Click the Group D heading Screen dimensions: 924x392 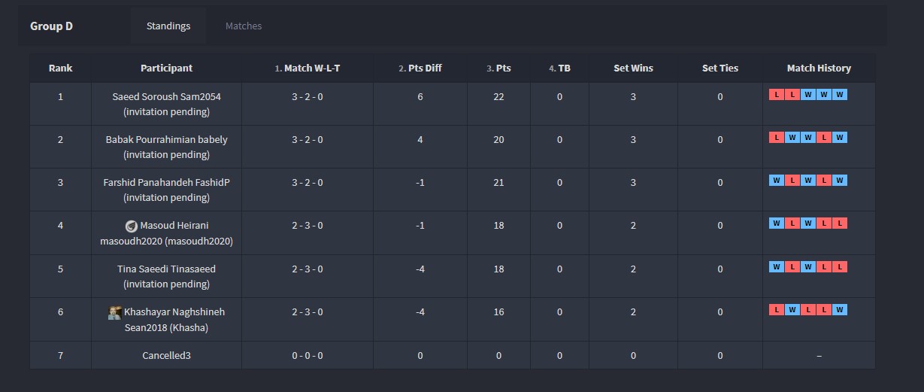(x=51, y=26)
